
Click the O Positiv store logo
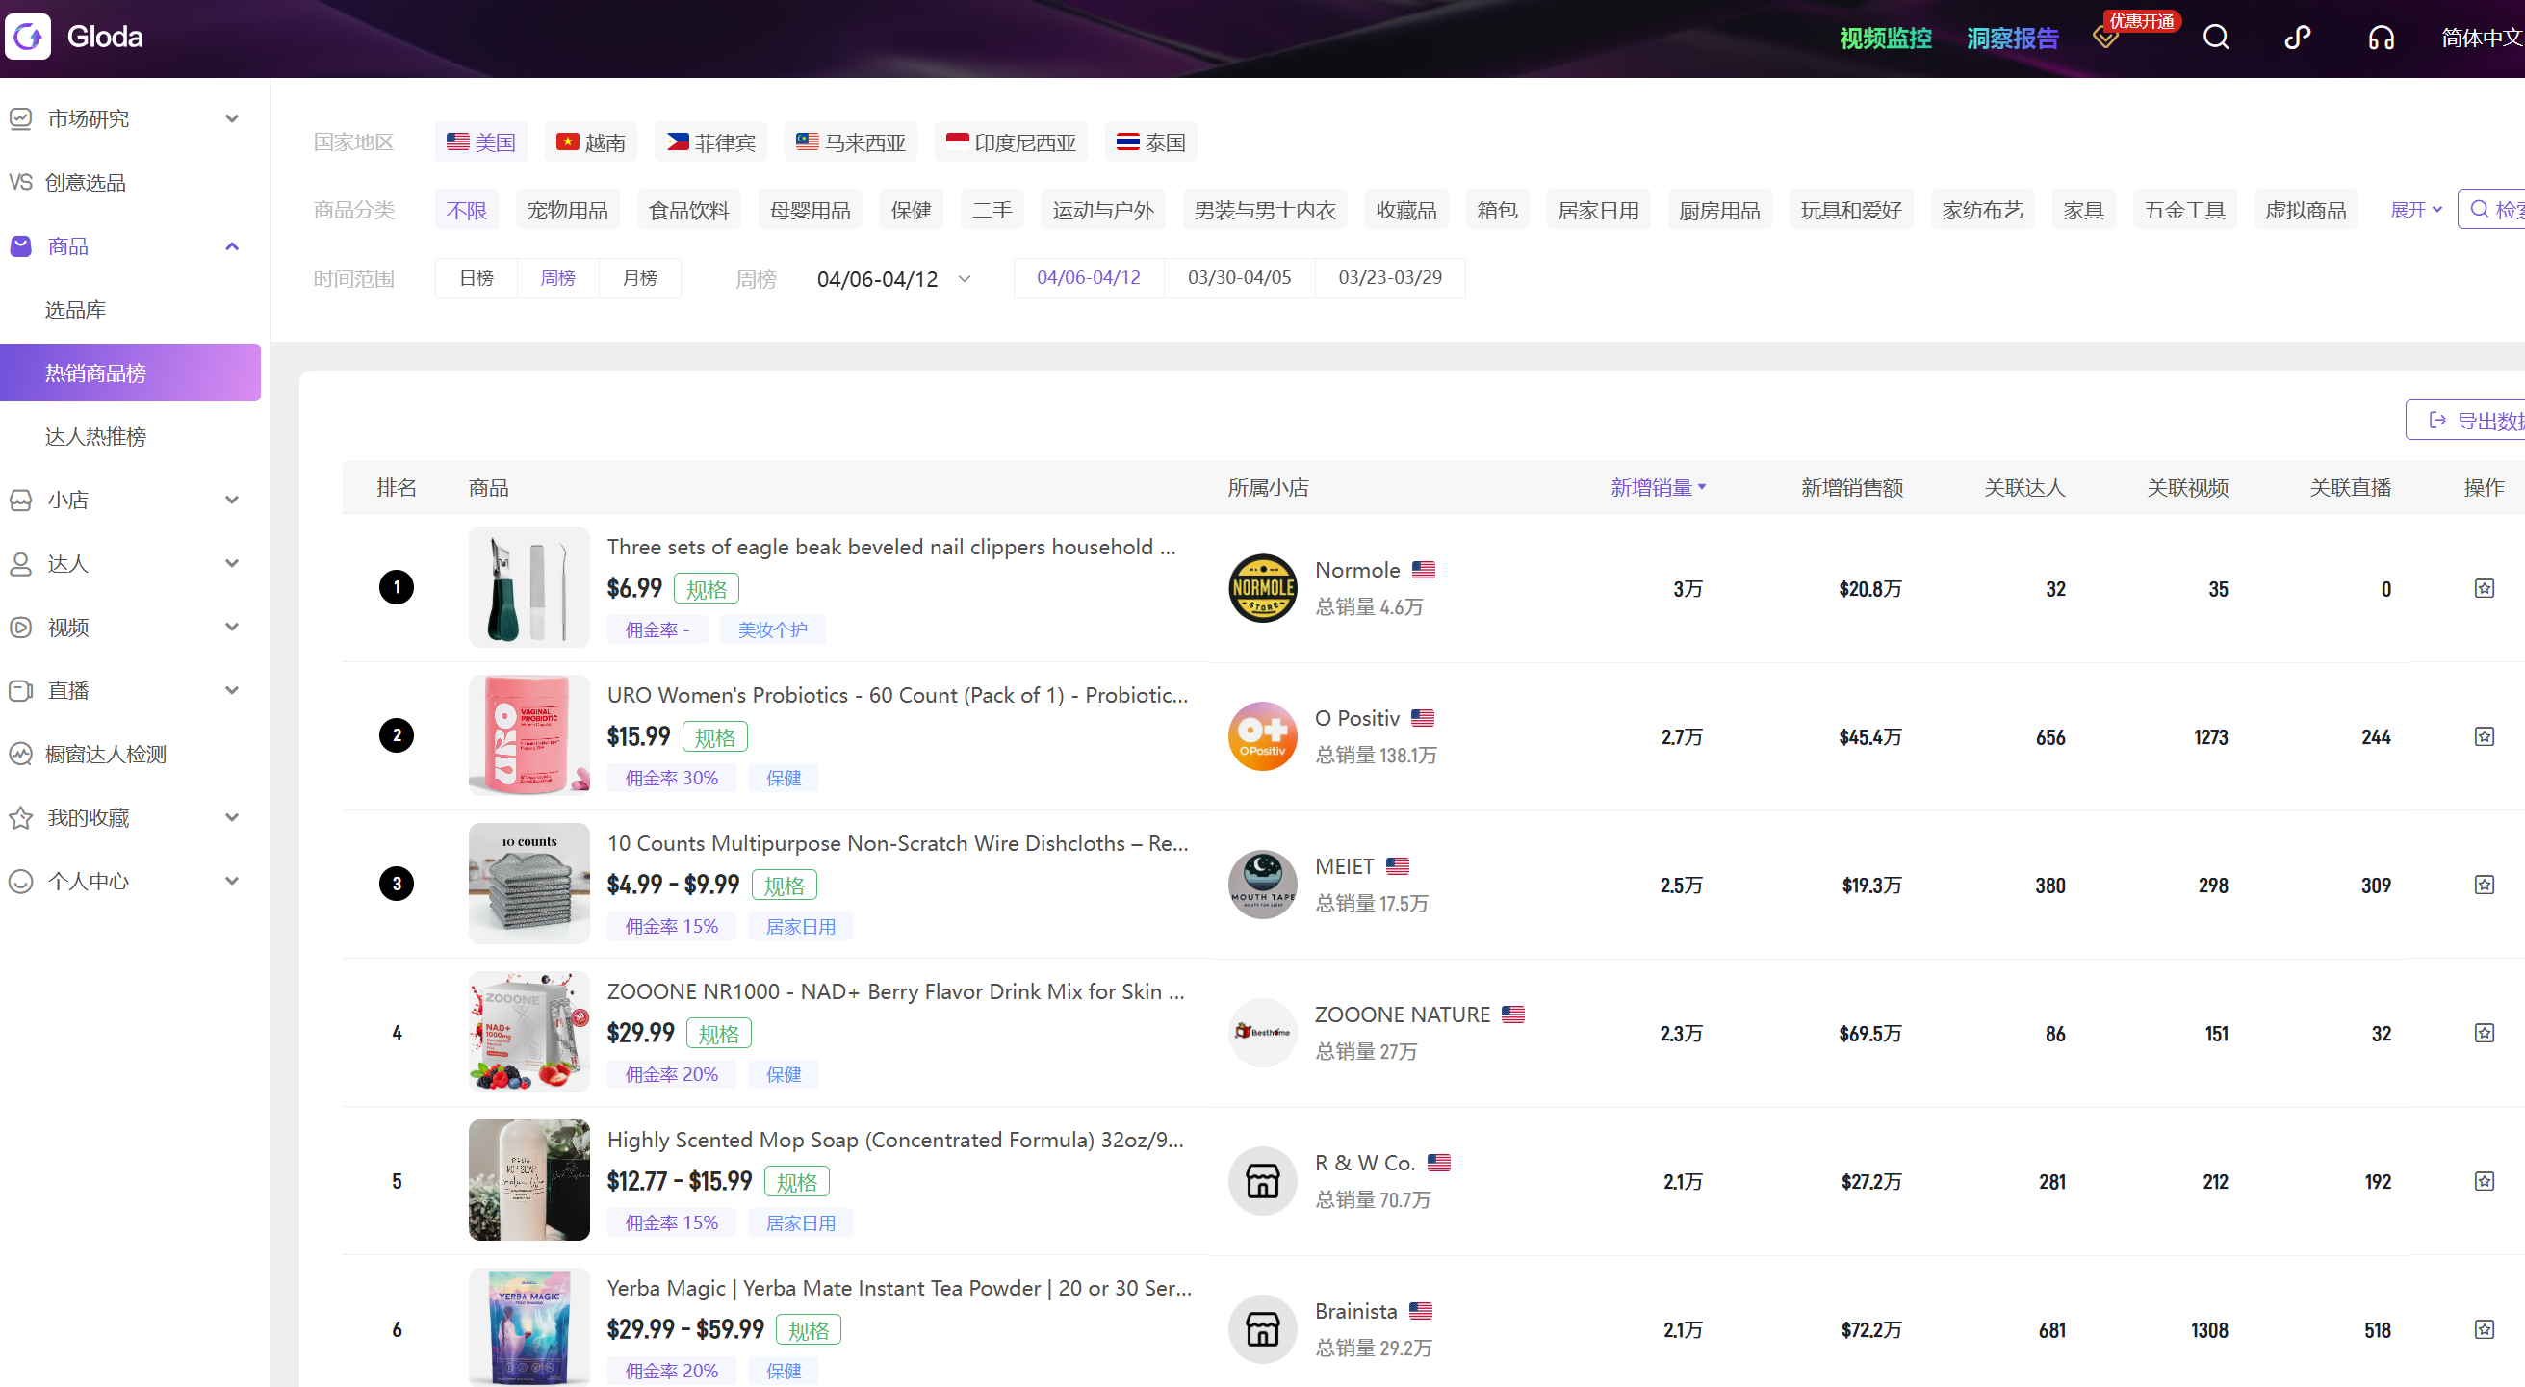[x=1263, y=736]
